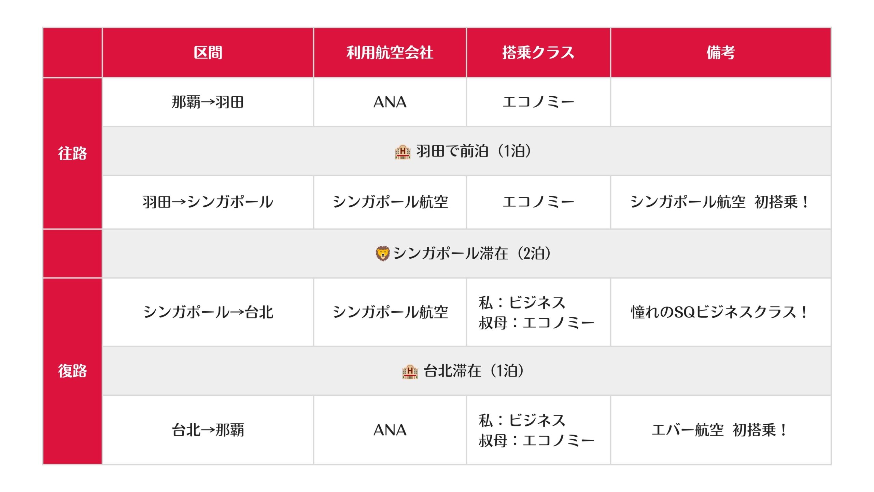Click the 羽田で前泊（1泊）text
The width and height of the screenshot is (874, 492).
point(474,151)
